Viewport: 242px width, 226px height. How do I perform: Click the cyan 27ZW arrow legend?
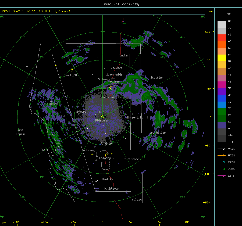click(222, 162)
